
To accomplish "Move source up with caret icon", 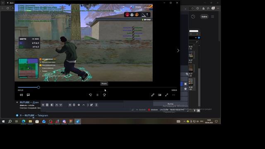I will pyautogui.click(x=84, y=105).
